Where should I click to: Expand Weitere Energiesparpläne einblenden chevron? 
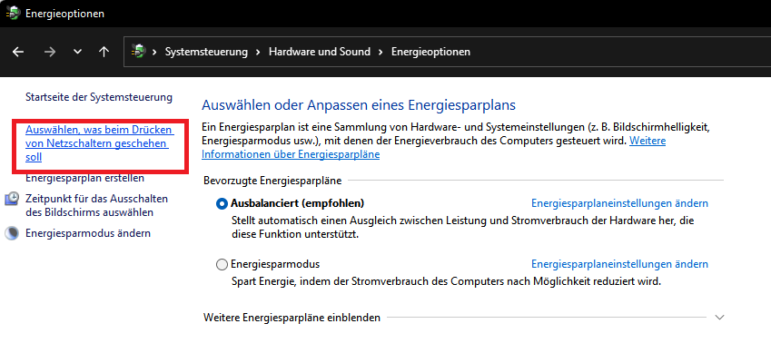[719, 318]
